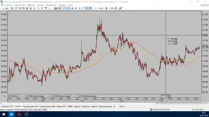Click the green refresh data toolbar icon

12,8
